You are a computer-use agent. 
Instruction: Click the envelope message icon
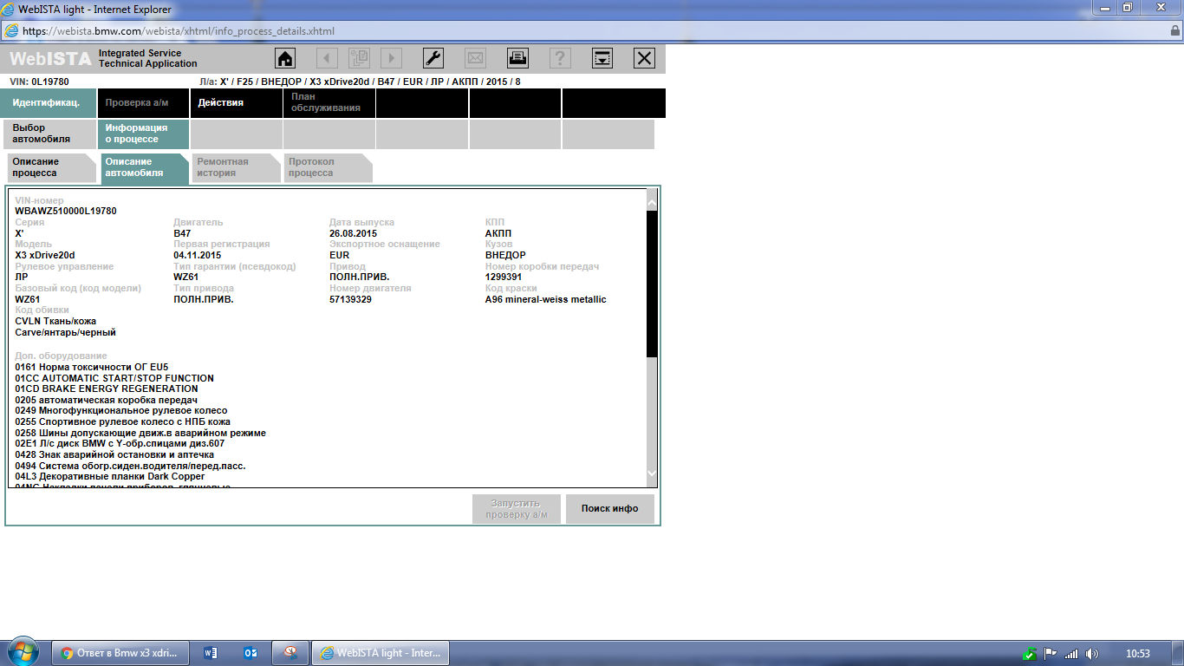click(x=476, y=58)
